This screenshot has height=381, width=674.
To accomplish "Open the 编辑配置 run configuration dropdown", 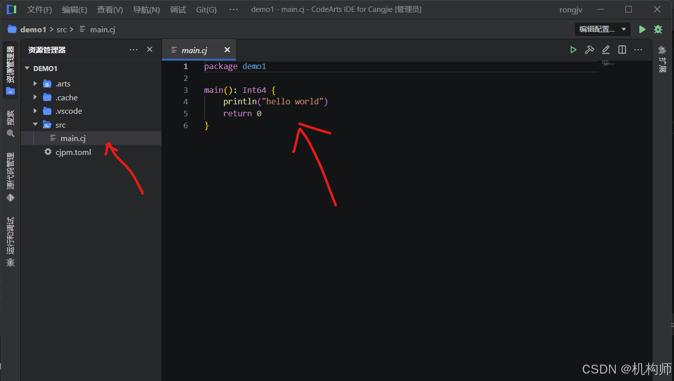I will pyautogui.click(x=602, y=29).
